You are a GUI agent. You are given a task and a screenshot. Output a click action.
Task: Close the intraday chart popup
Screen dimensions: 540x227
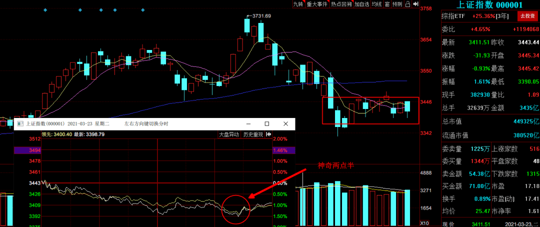[285, 123]
